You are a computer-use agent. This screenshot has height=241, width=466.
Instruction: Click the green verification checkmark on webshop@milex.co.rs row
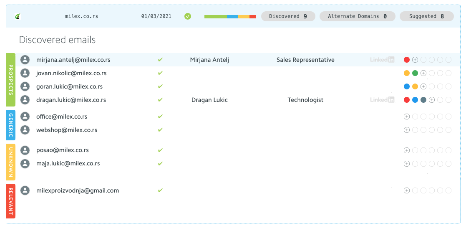[160, 130]
